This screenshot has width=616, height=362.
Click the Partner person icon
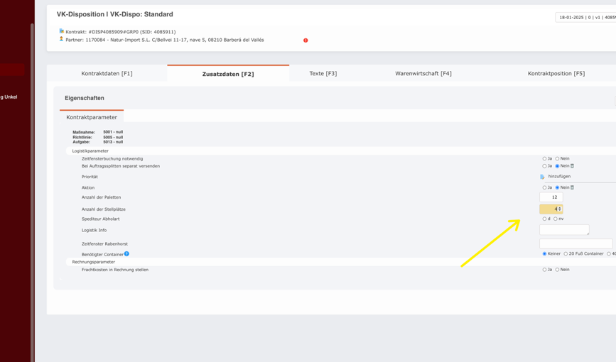(62, 40)
